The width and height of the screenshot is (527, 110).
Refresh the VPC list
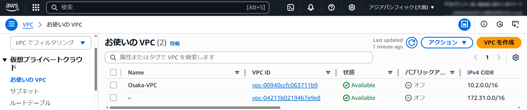tap(411, 43)
